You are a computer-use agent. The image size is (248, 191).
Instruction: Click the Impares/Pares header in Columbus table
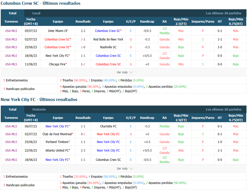click(203, 22)
